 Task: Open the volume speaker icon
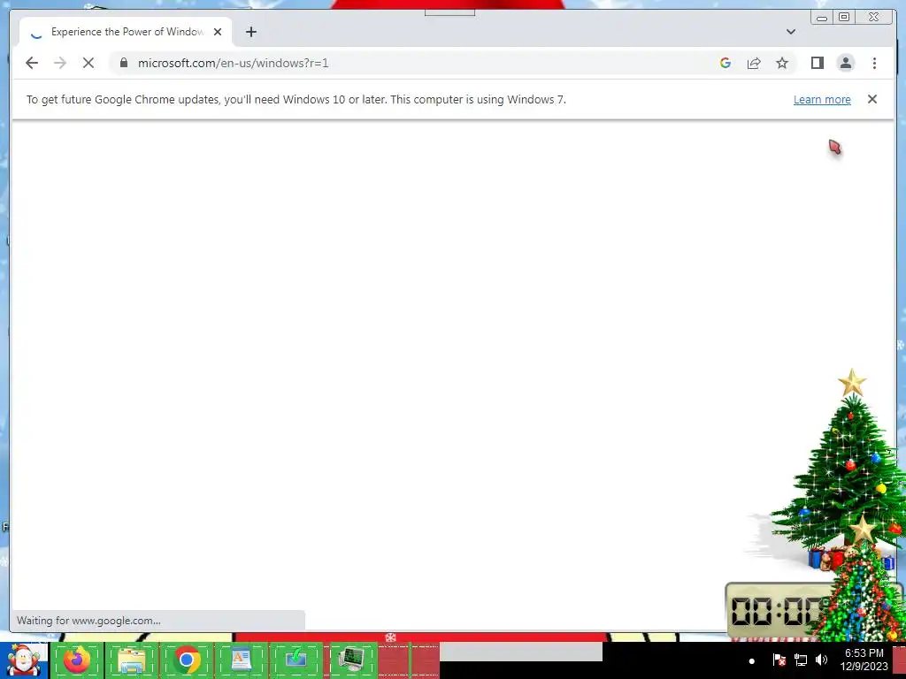click(x=821, y=660)
